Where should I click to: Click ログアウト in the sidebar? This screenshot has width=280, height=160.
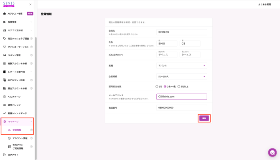coord(13,155)
